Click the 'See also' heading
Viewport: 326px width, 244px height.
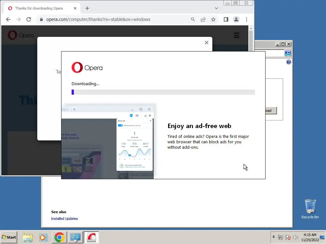coord(59,212)
